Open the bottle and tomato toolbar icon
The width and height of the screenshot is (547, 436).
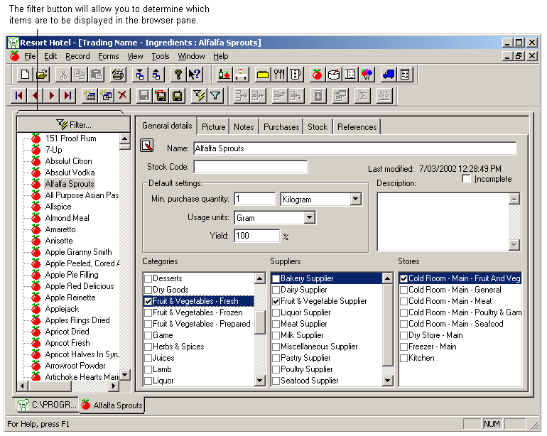click(x=224, y=75)
